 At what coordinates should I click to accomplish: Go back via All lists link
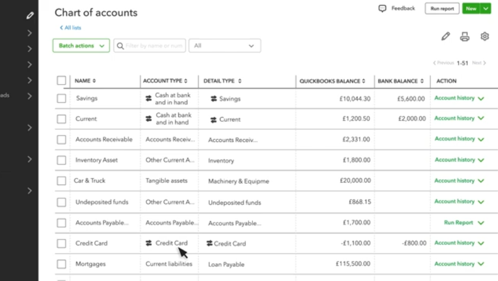point(71,28)
